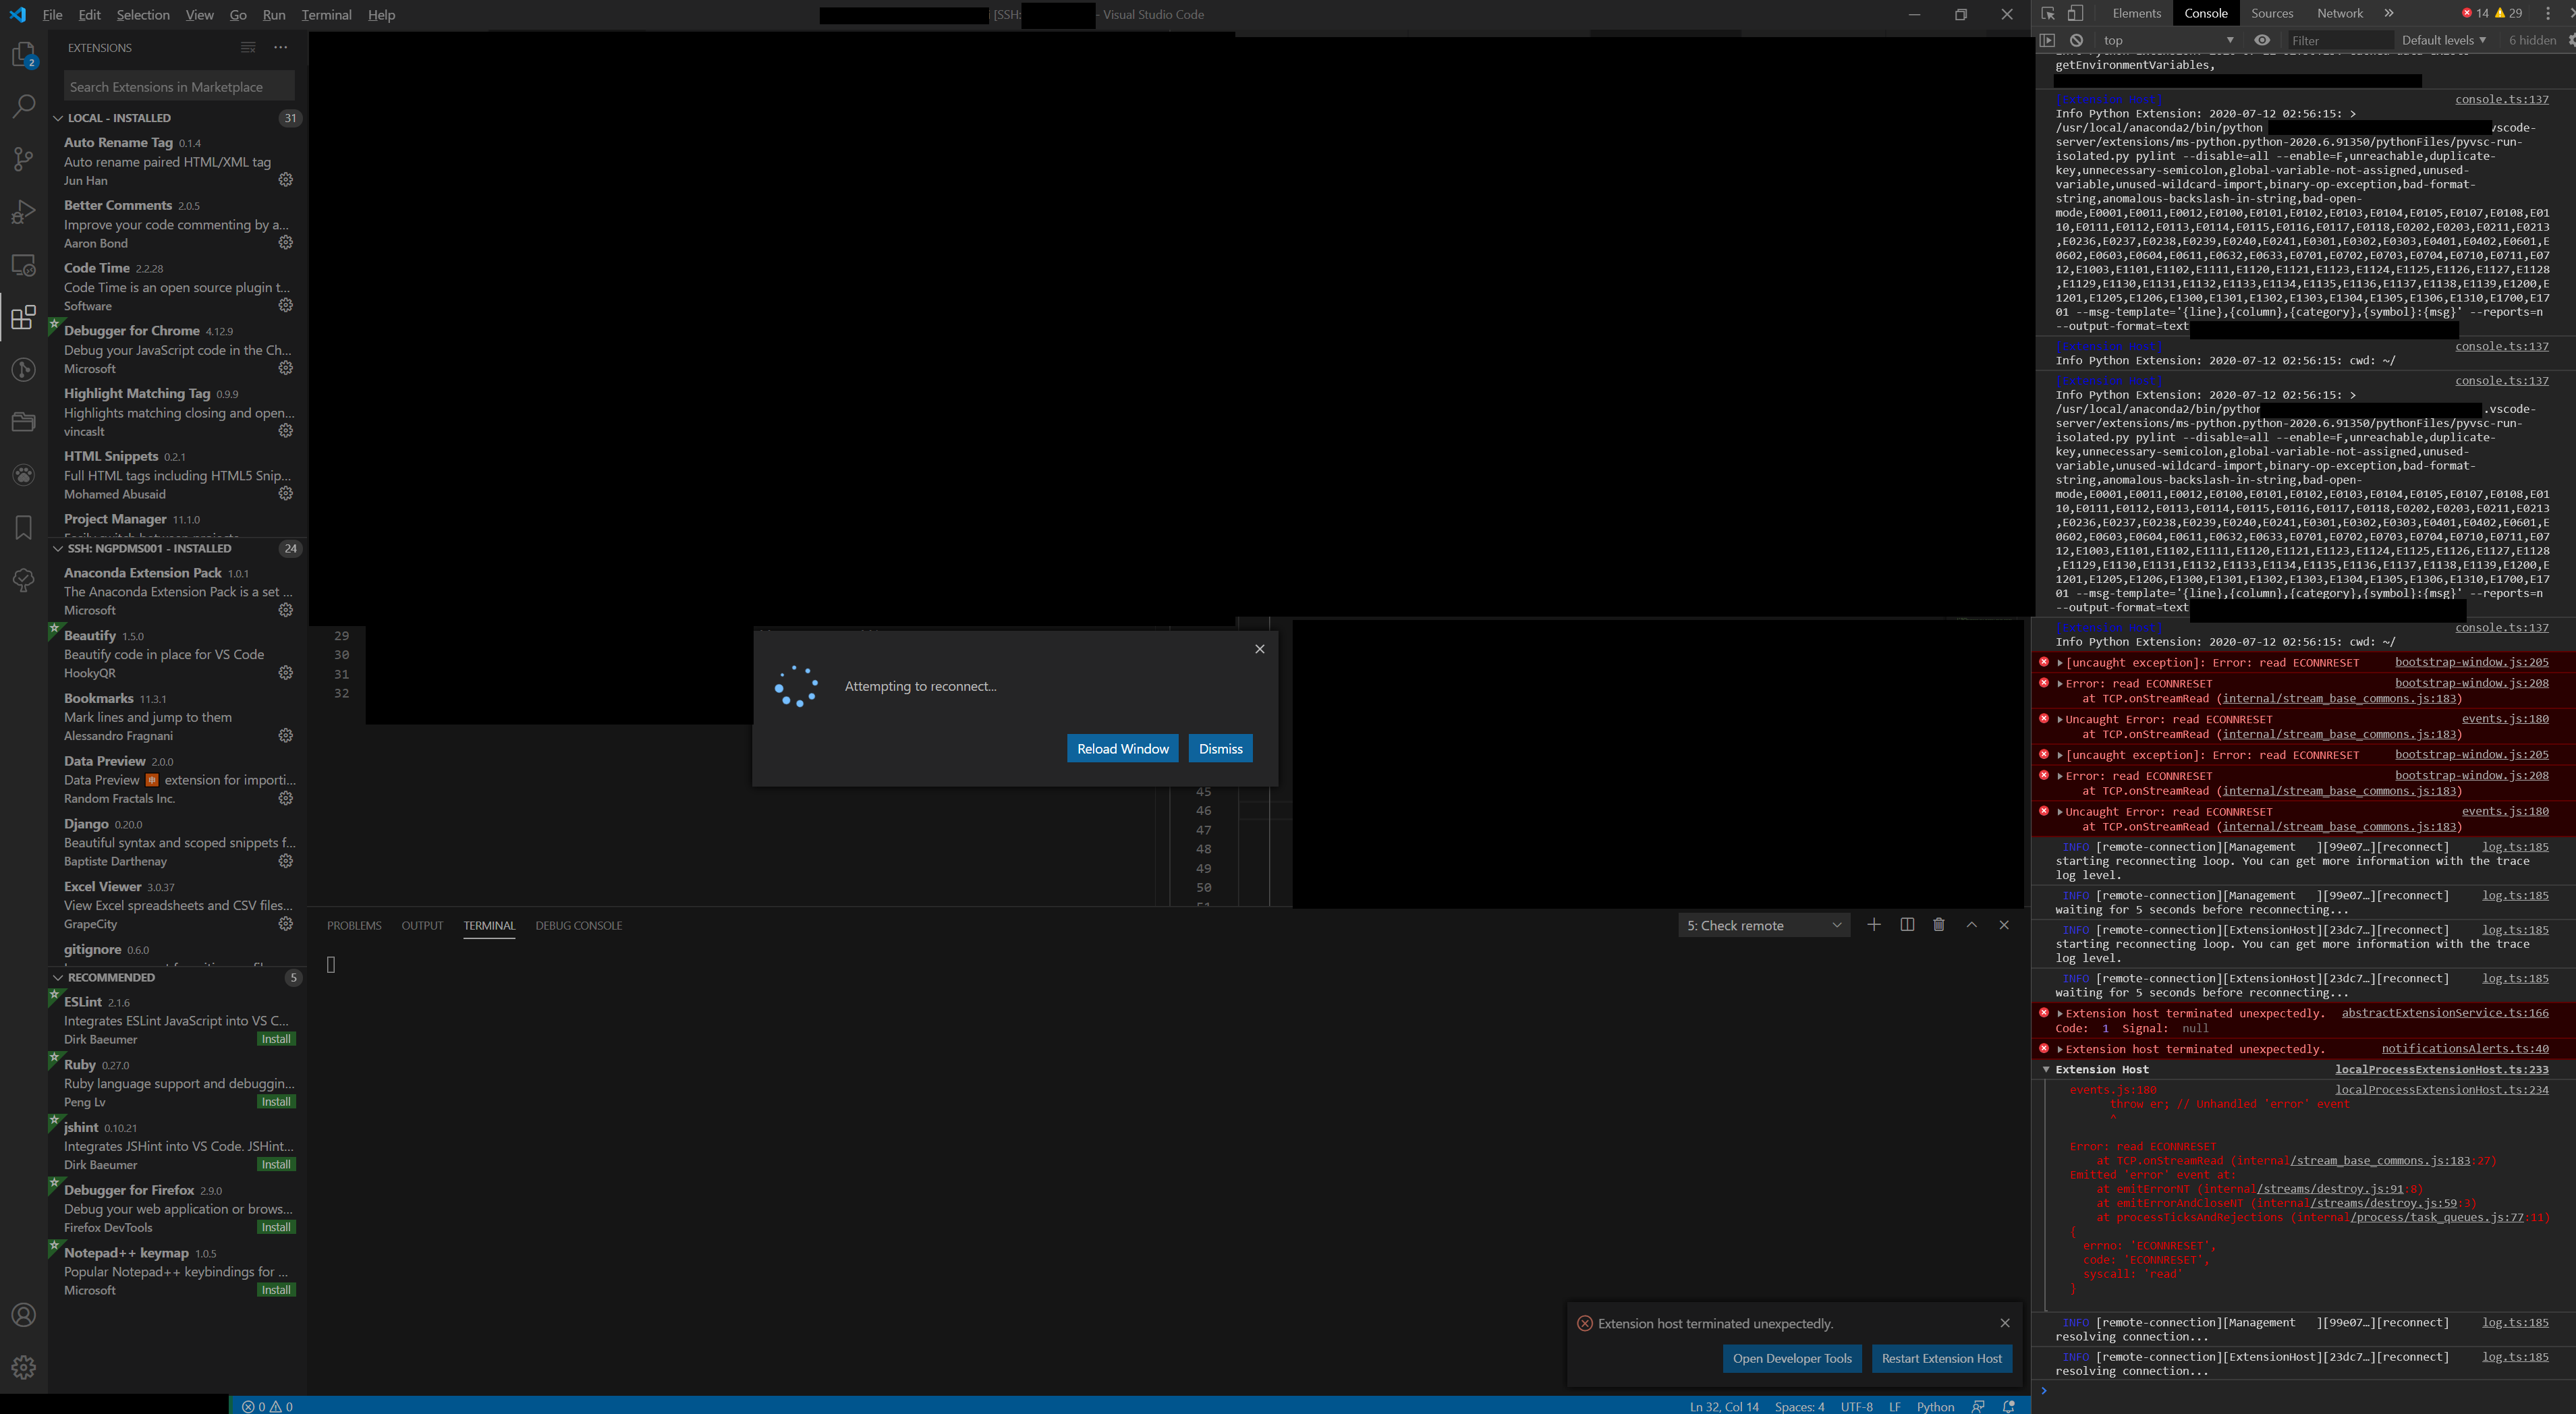Click the extensions marketplace search field
2576x1414 pixels.
[x=178, y=86]
